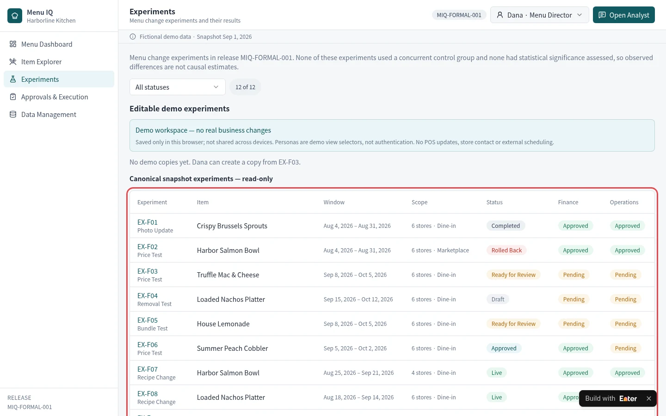Click the Status column header
Image resolution: width=666 pixels, height=416 pixels.
(494, 202)
